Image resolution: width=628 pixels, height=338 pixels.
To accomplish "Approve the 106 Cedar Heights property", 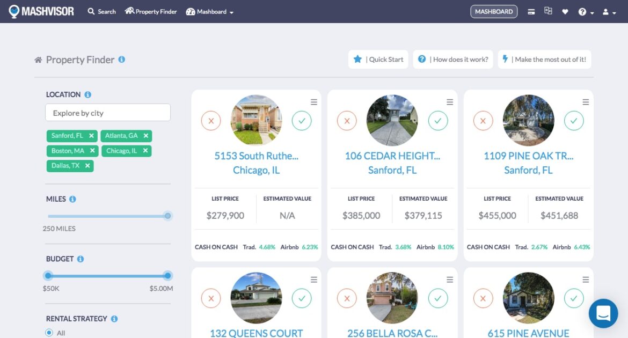I will pos(438,121).
